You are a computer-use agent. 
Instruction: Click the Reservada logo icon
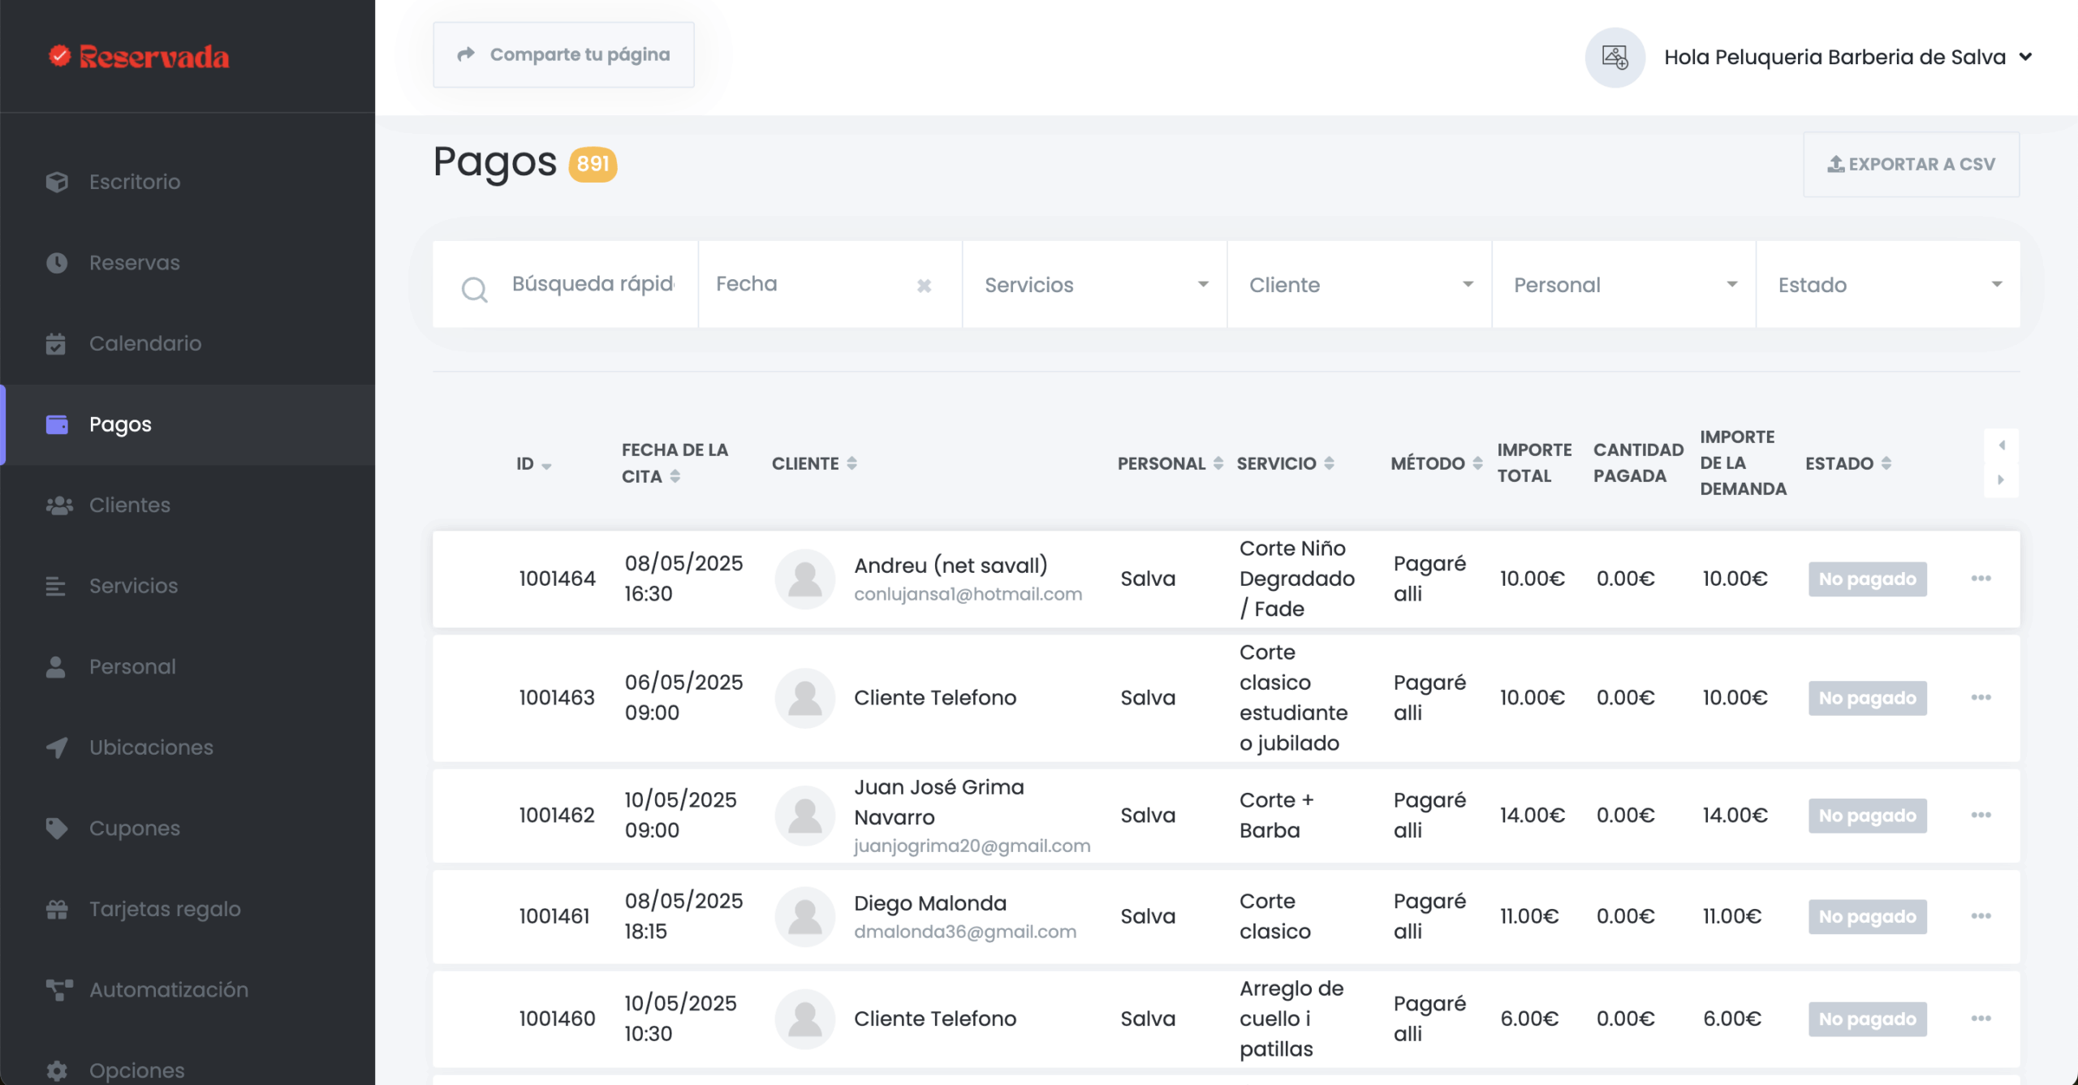tap(59, 56)
